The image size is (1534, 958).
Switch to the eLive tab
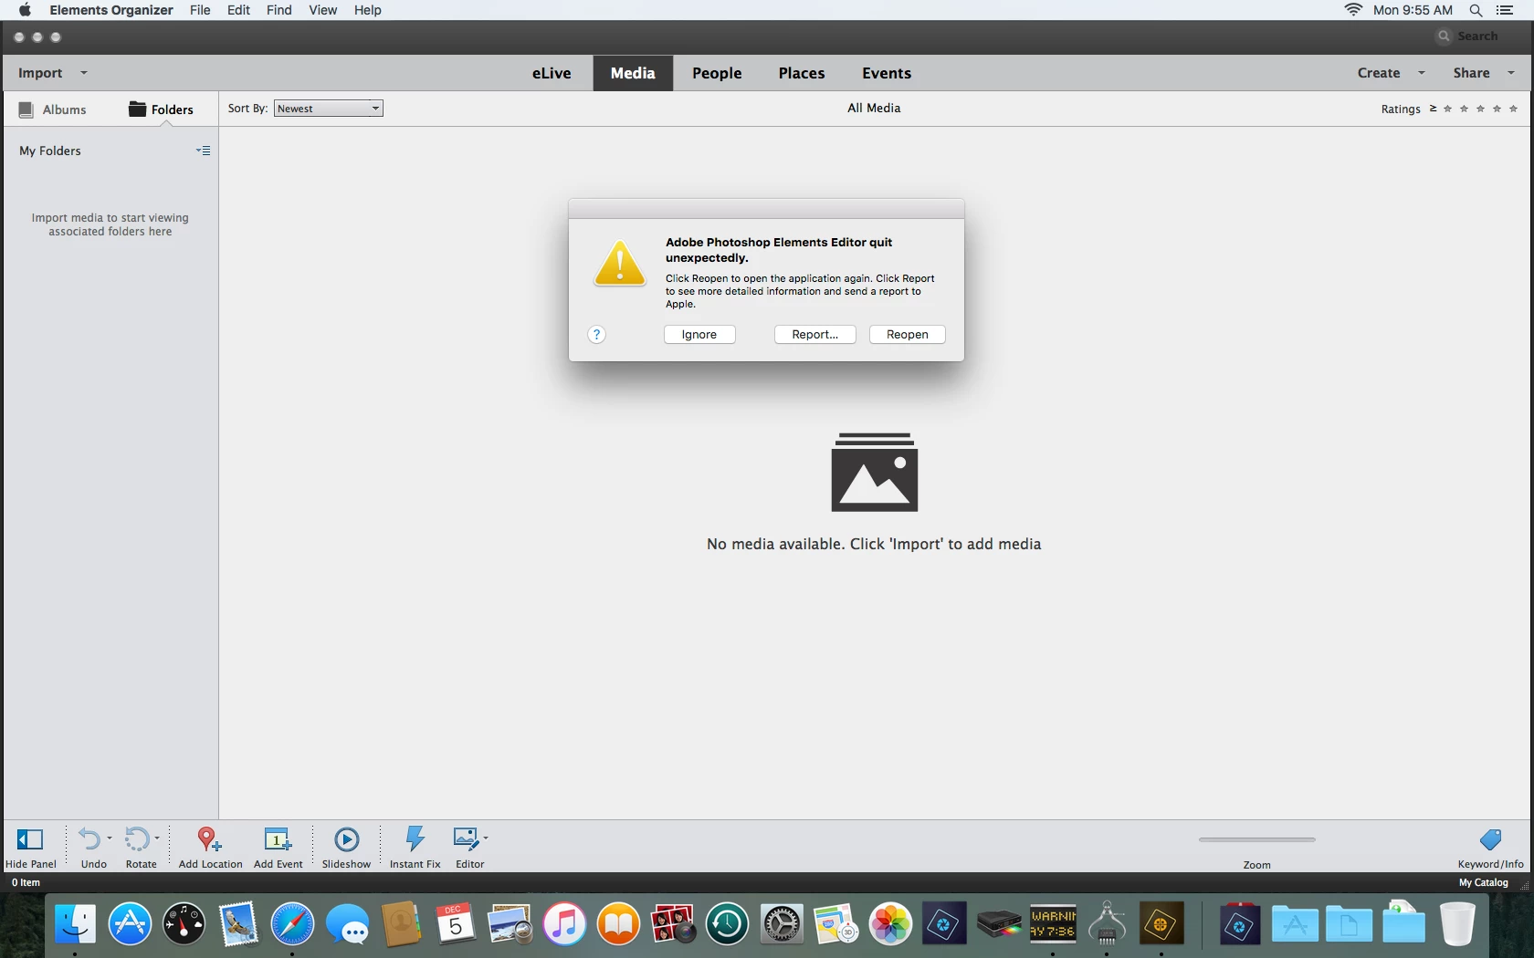(552, 73)
